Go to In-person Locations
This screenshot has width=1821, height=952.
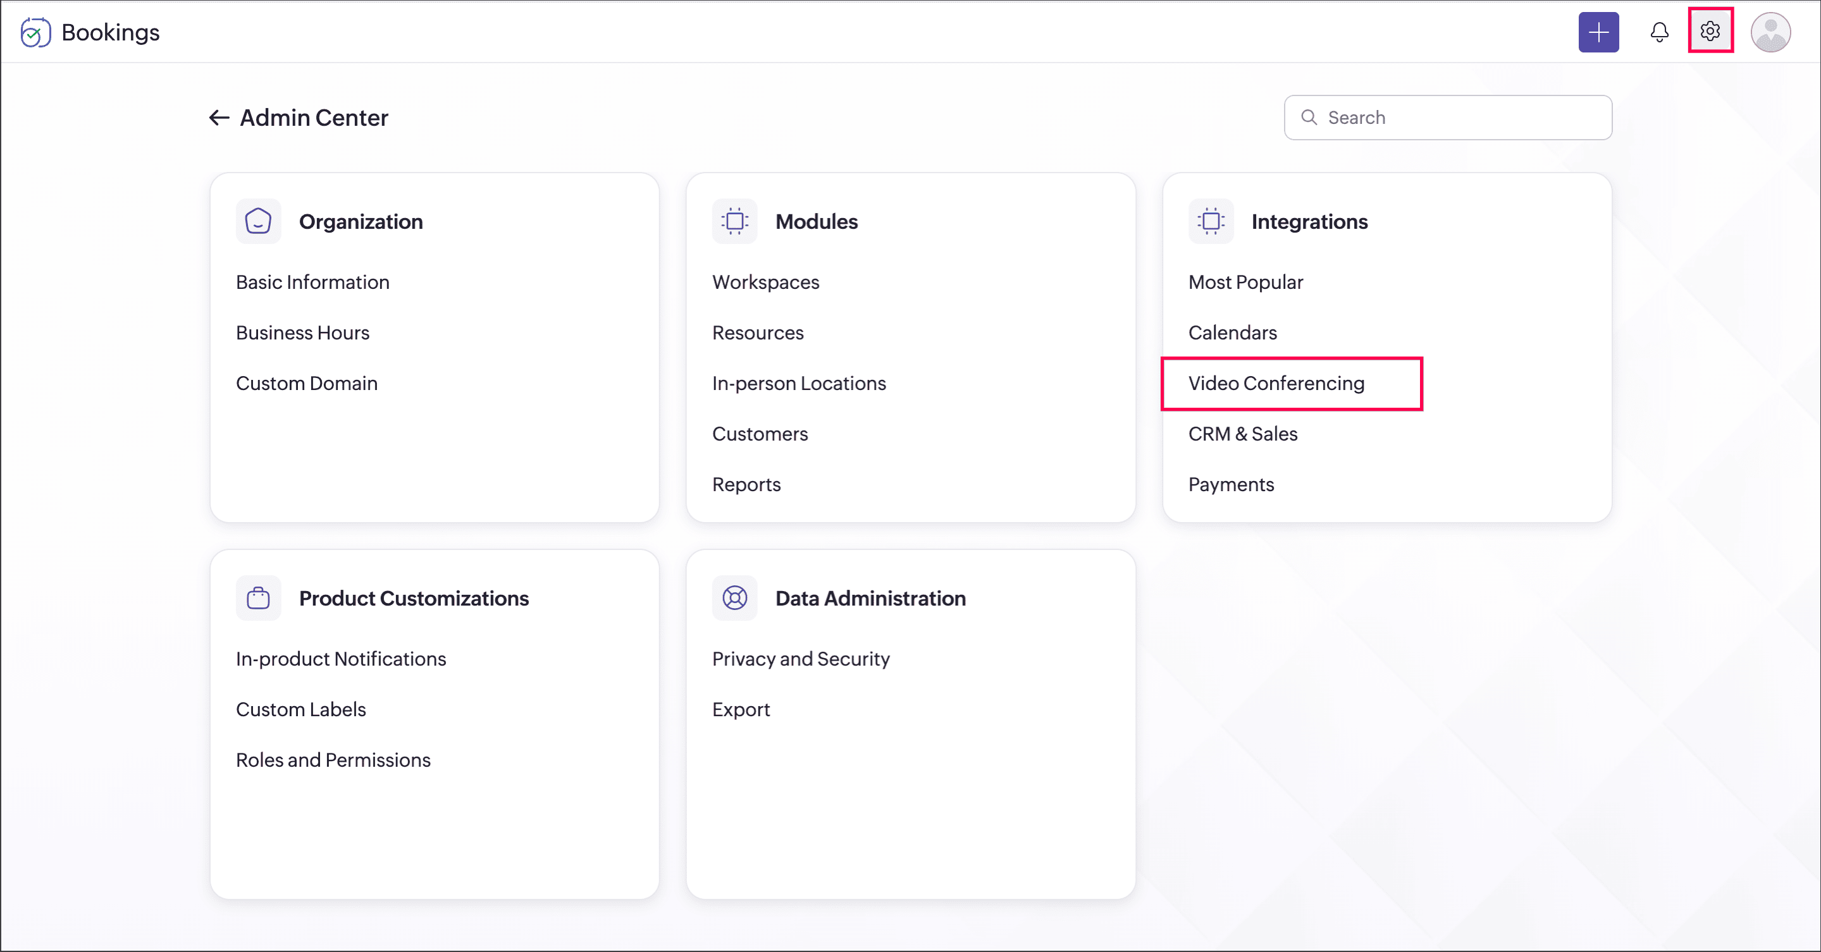(x=799, y=384)
